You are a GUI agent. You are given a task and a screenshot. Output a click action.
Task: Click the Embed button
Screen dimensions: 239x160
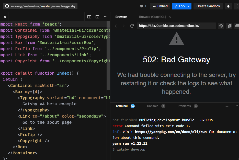160,6
